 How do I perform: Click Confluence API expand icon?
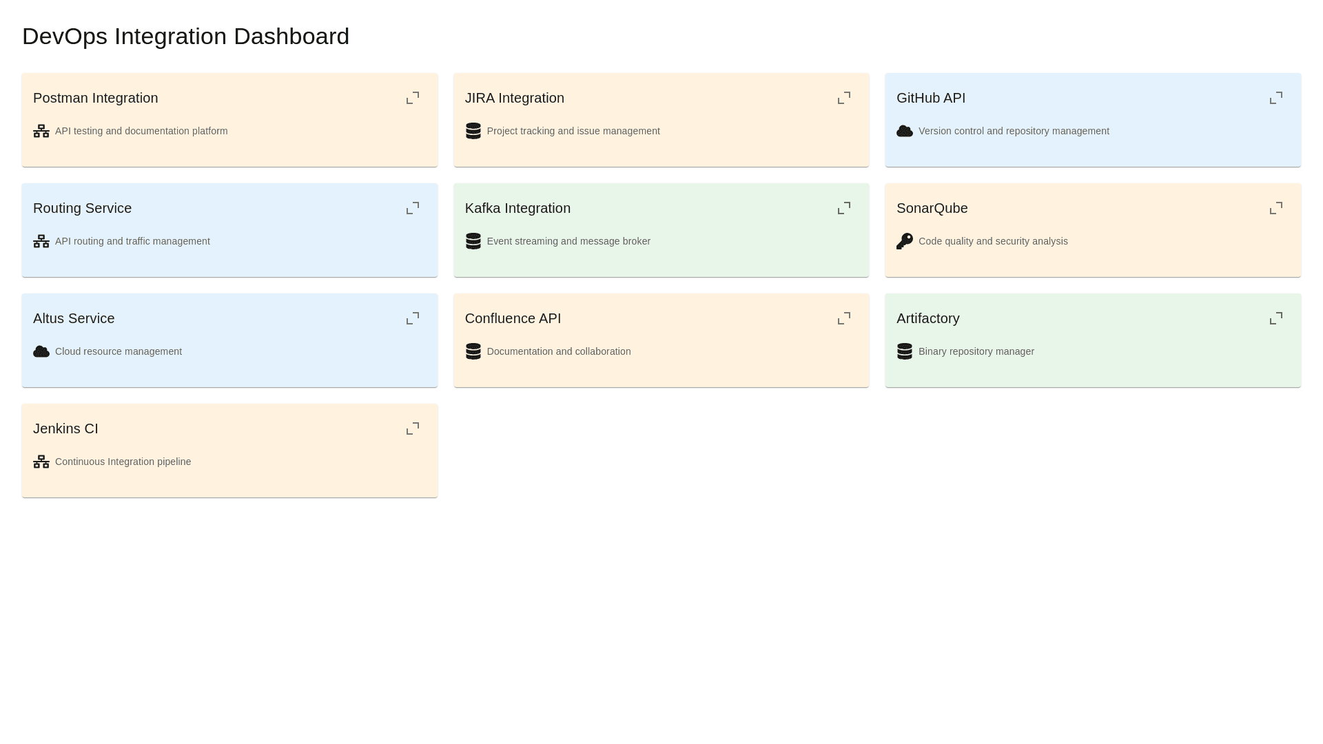point(843,318)
